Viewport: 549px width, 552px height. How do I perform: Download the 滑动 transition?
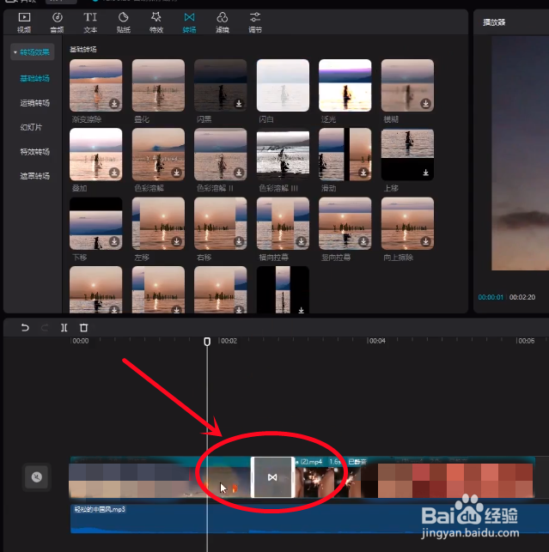point(363,173)
